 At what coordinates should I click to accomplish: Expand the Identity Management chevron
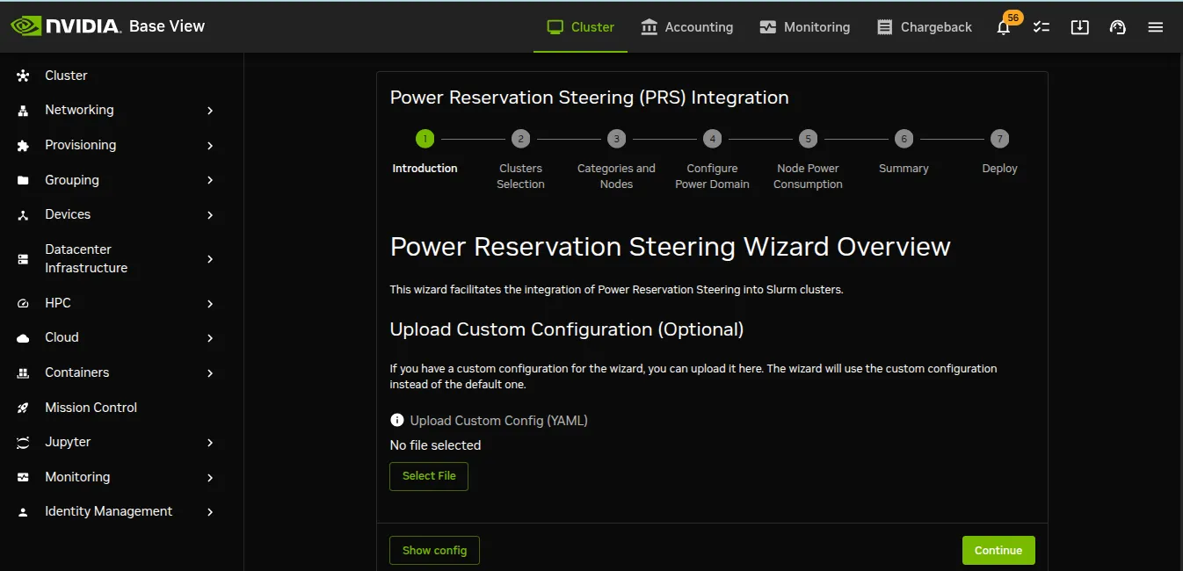210,512
